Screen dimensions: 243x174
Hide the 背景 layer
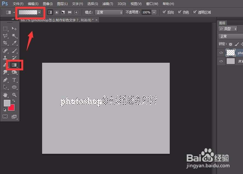[x=221, y=61]
